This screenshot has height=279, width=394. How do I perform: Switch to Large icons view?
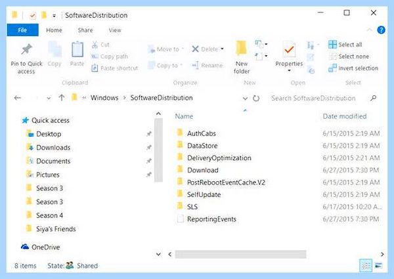click(379, 265)
